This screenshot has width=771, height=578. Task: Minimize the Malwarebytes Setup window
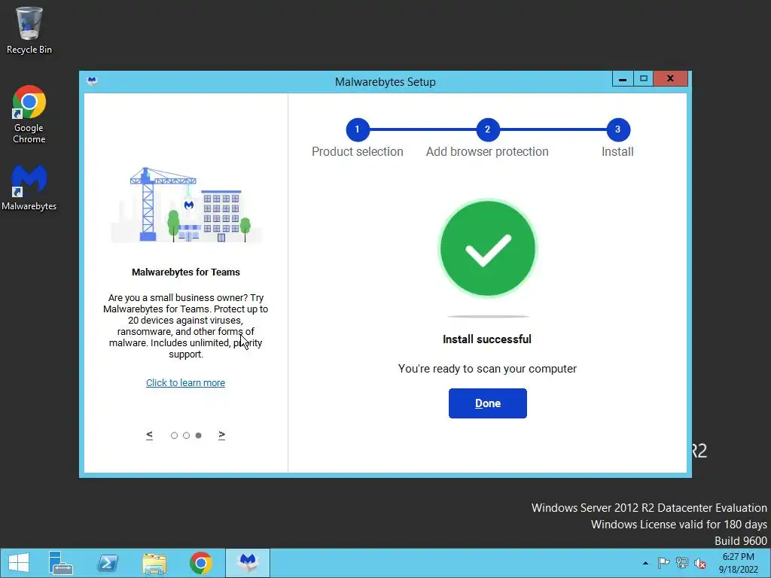click(623, 78)
